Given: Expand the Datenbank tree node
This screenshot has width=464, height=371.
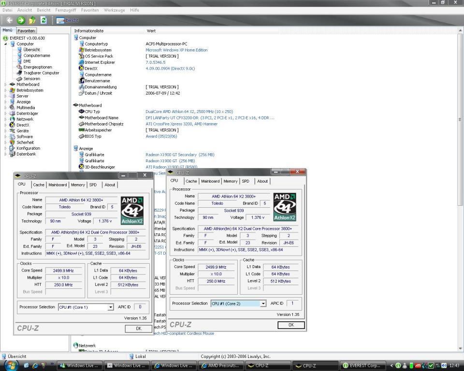Looking at the screenshot, I should click(x=5, y=154).
